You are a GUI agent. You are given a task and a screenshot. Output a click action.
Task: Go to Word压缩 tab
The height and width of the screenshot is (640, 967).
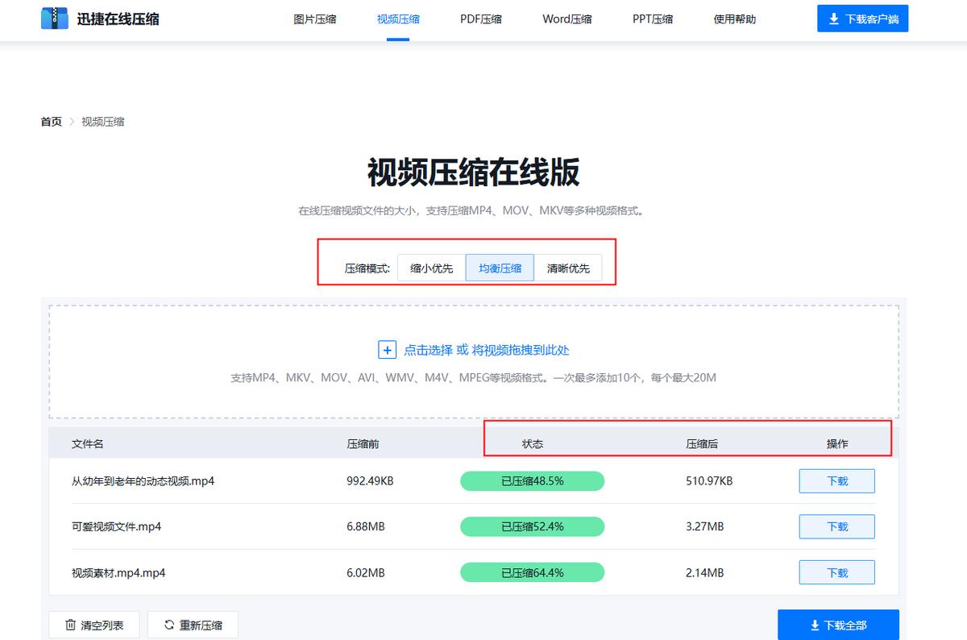[x=567, y=19]
